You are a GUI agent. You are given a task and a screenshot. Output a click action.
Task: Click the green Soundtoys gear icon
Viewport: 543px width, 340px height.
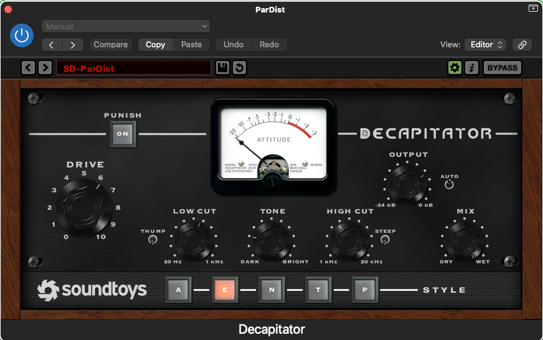click(x=455, y=67)
